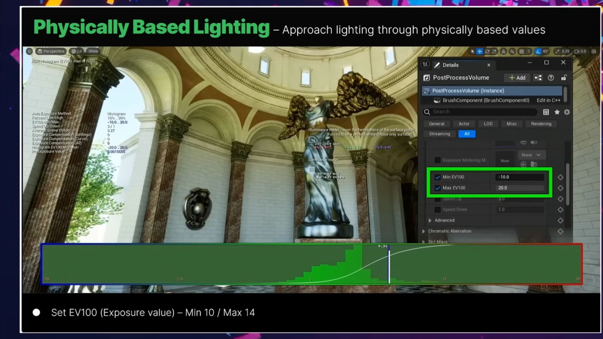The image size is (603, 339).
Task: Open rotation snap value 45°
Action: pos(545,51)
